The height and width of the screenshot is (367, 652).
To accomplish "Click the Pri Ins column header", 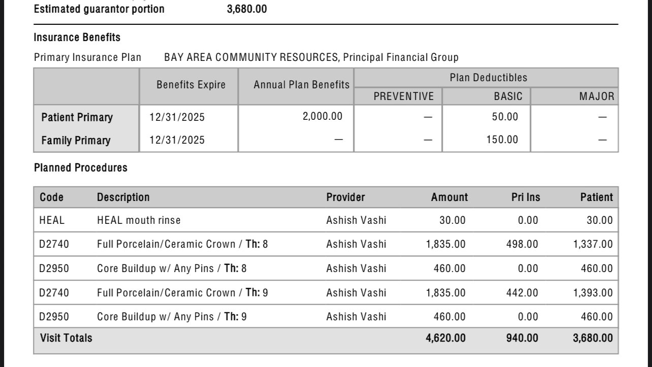I will 526,197.
